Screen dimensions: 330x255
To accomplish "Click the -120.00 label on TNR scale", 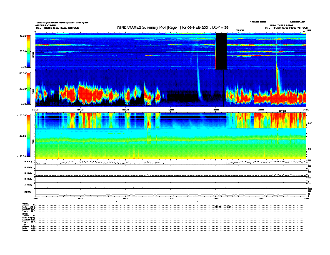I will click(x=22, y=115).
